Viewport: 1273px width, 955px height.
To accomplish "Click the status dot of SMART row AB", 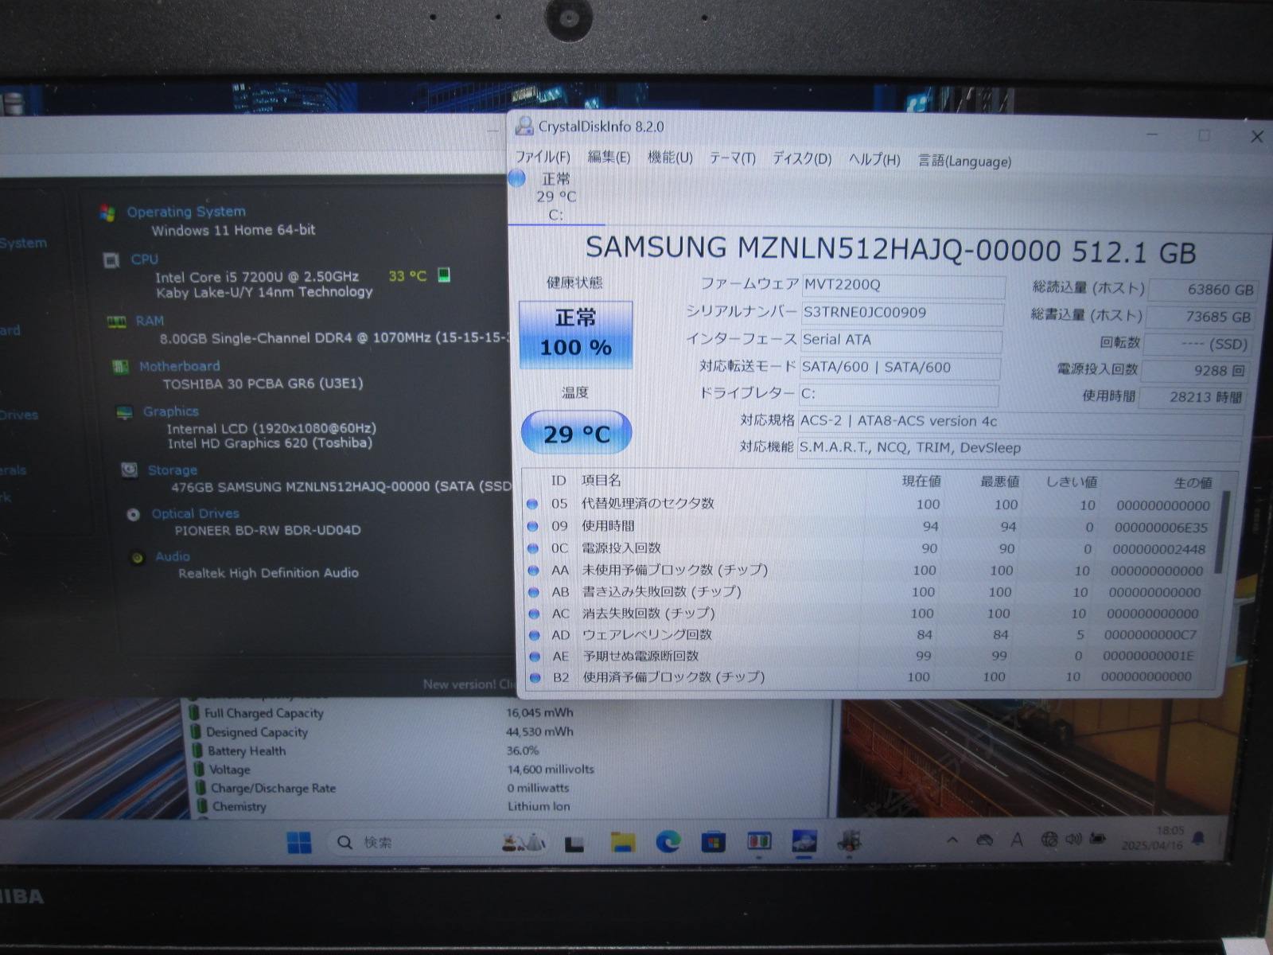I will coord(534,592).
